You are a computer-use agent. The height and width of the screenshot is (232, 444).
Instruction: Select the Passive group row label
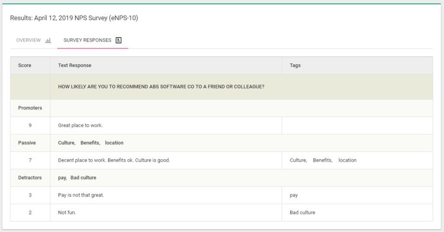tap(27, 143)
